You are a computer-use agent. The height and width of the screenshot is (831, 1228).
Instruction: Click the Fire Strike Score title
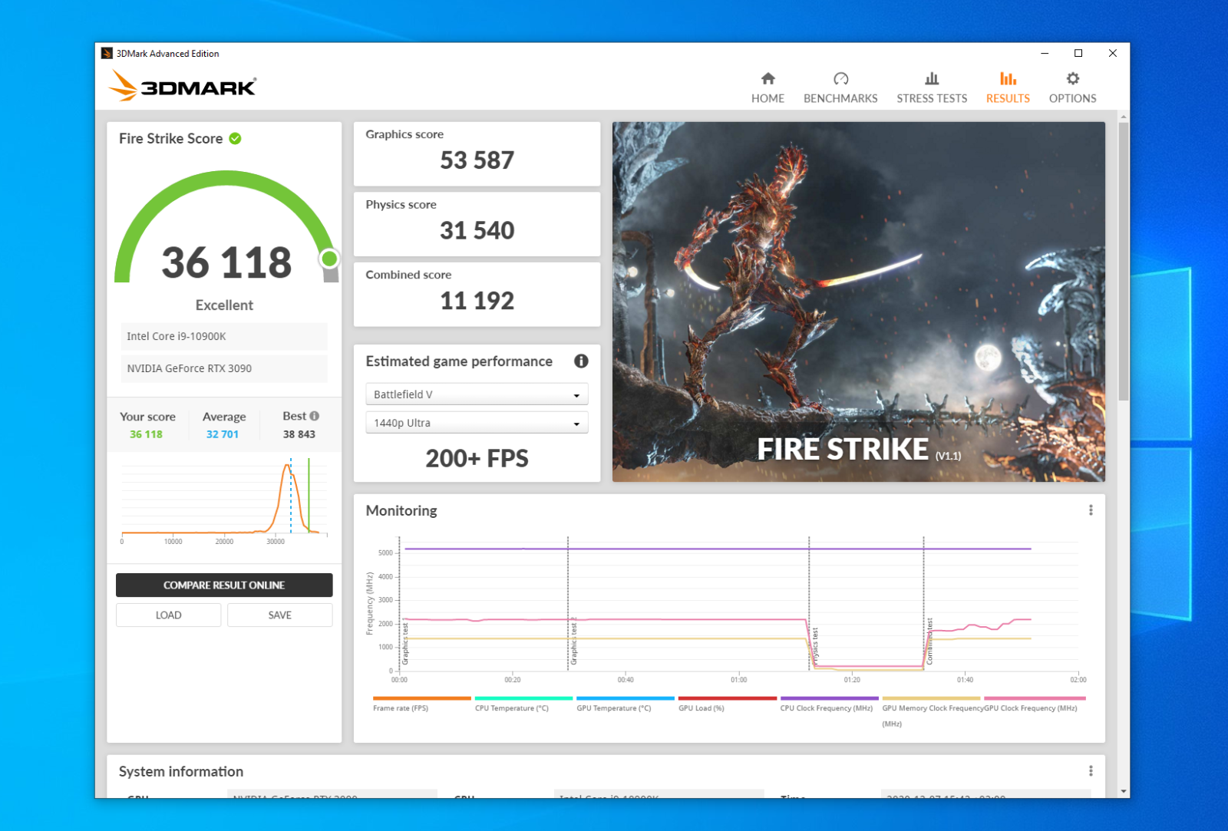[170, 138]
